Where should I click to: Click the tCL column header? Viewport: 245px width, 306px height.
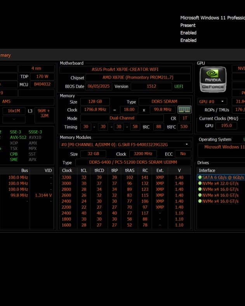pos(84,171)
